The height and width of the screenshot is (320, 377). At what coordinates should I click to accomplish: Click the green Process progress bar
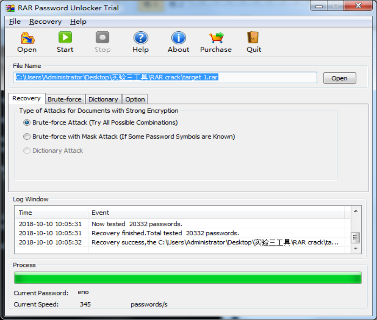coord(188,278)
